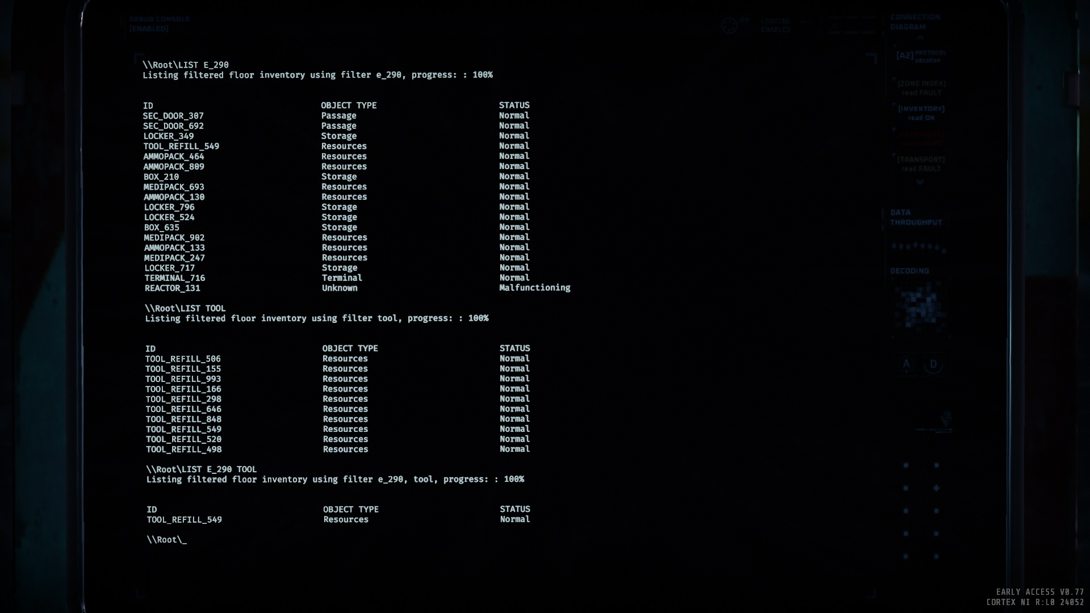Click the [INVENTORY] read OK node
Viewport: 1090px width, 613px height.
pos(921,113)
